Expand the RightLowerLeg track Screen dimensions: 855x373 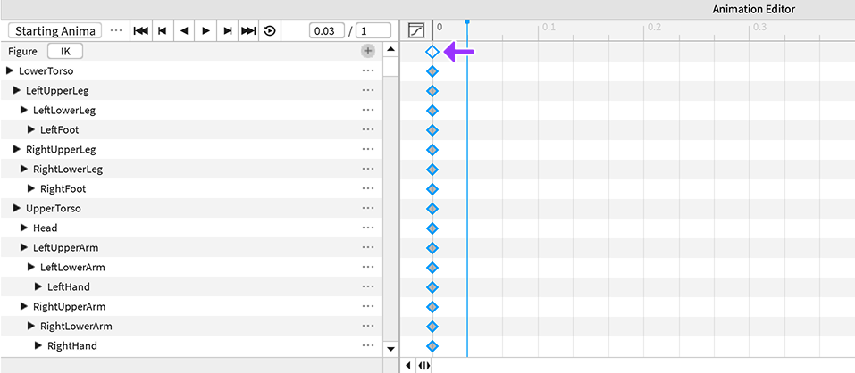[24, 169]
